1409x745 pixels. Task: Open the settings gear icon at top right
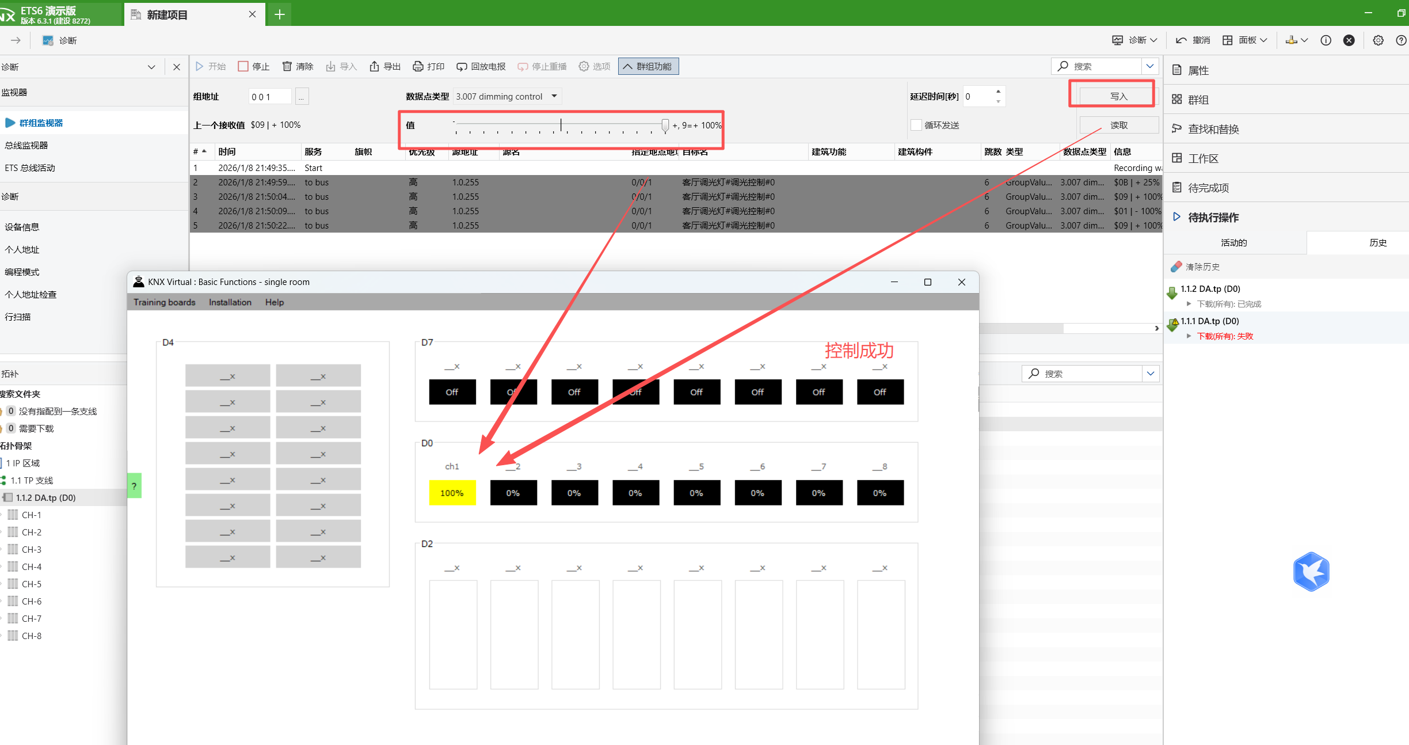coord(1378,40)
